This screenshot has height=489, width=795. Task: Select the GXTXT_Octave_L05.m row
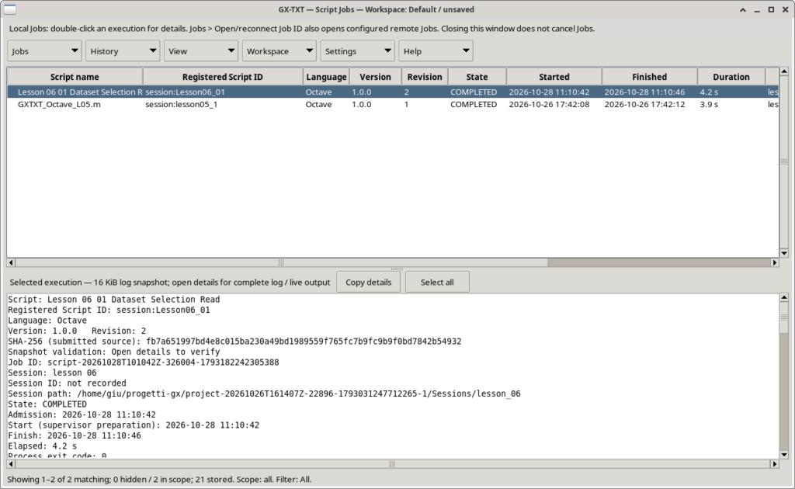pyautogui.click(x=393, y=104)
